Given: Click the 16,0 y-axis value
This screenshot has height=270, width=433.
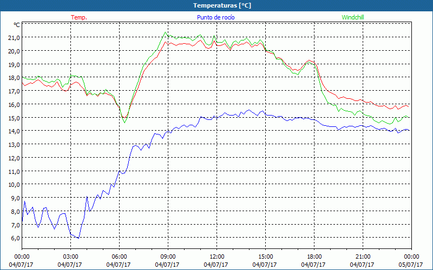Looking at the screenshot, I should [14, 105].
